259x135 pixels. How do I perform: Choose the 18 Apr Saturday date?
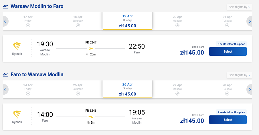(78, 21)
